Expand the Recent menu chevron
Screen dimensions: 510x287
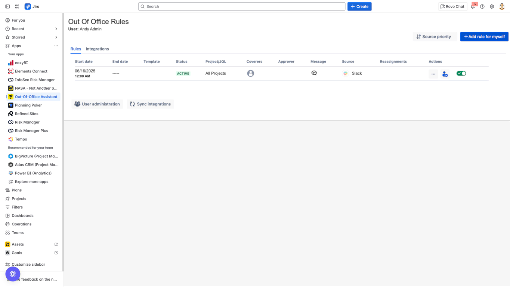tap(56, 29)
